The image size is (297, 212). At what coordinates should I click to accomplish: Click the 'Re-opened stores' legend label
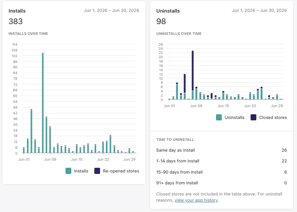tap(121, 171)
